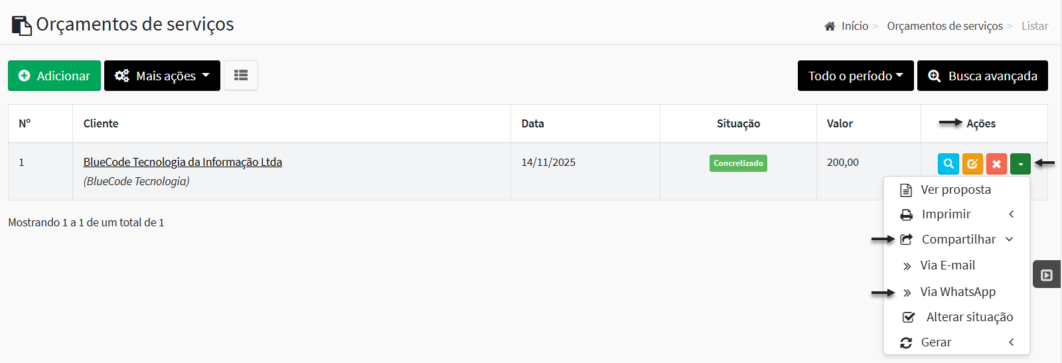1062x363 pixels.
Task: Click the Orçamentos de serviços page icon
Action: 22,25
